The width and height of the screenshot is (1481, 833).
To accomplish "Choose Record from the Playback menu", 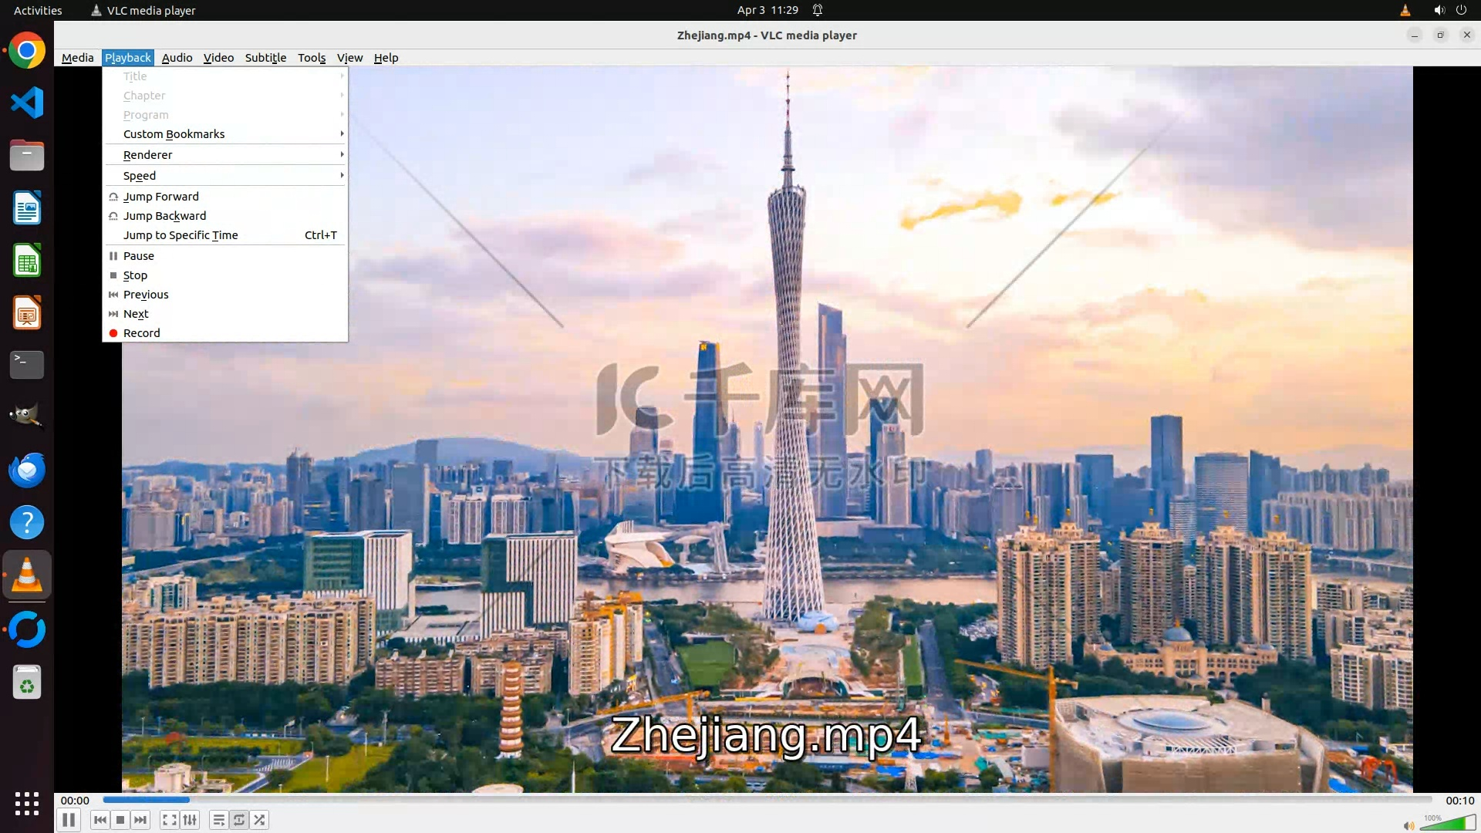I will [x=142, y=333].
